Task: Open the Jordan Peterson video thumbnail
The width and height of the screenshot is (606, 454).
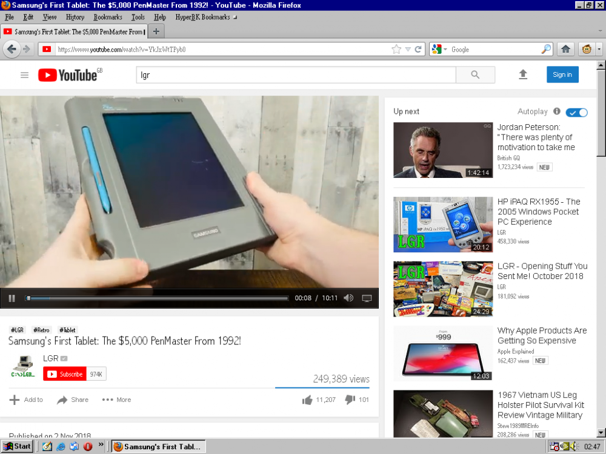Action: point(443,150)
